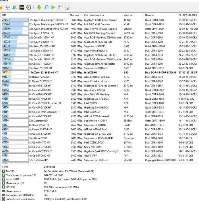This screenshot has height=201, width=199.
Task: Select the 8x Ryzen 7 1800X HT row
Action: [x=100, y=81]
